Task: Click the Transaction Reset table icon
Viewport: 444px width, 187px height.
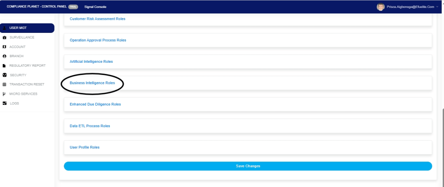Action: click(x=4, y=84)
